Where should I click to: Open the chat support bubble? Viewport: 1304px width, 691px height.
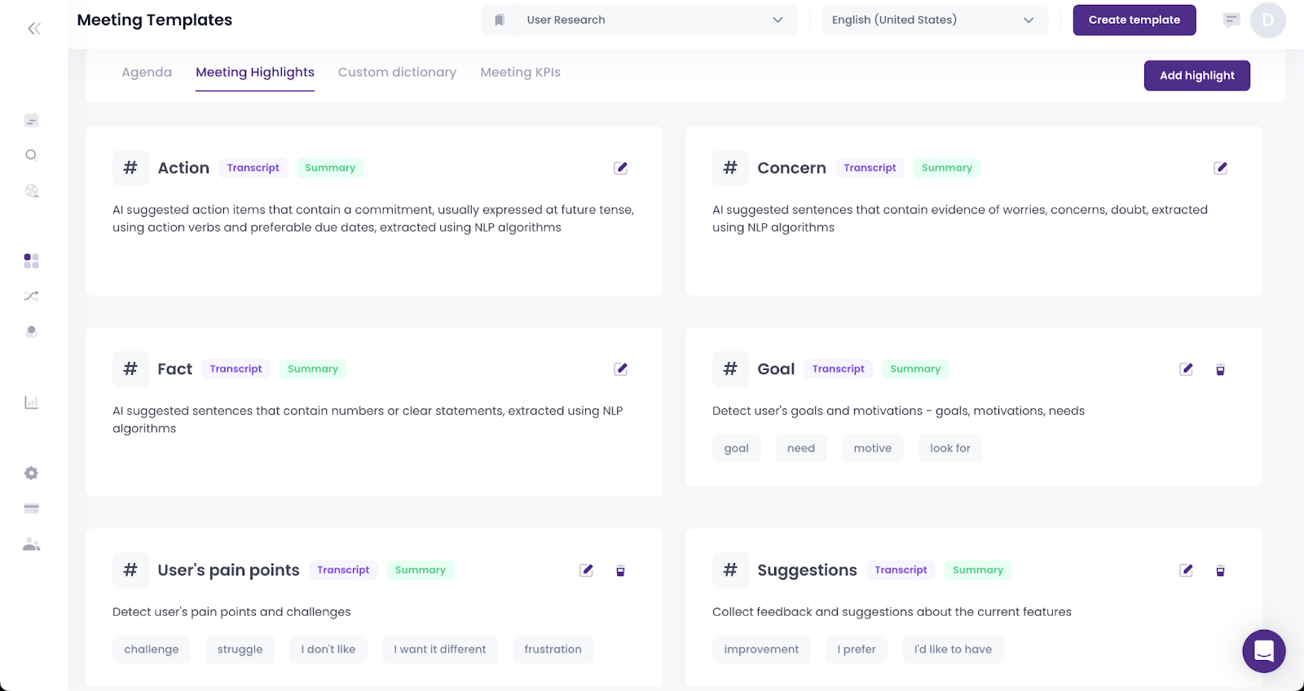click(1263, 651)
